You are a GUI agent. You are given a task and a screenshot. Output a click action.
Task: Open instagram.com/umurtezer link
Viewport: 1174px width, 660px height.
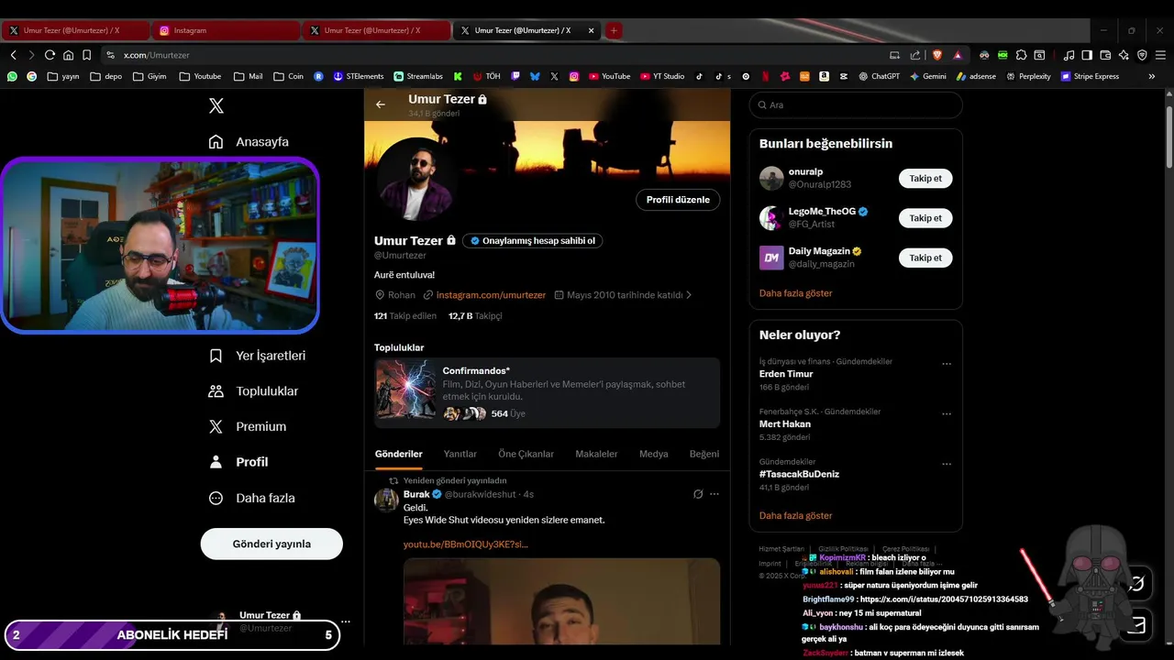[491, 295]
